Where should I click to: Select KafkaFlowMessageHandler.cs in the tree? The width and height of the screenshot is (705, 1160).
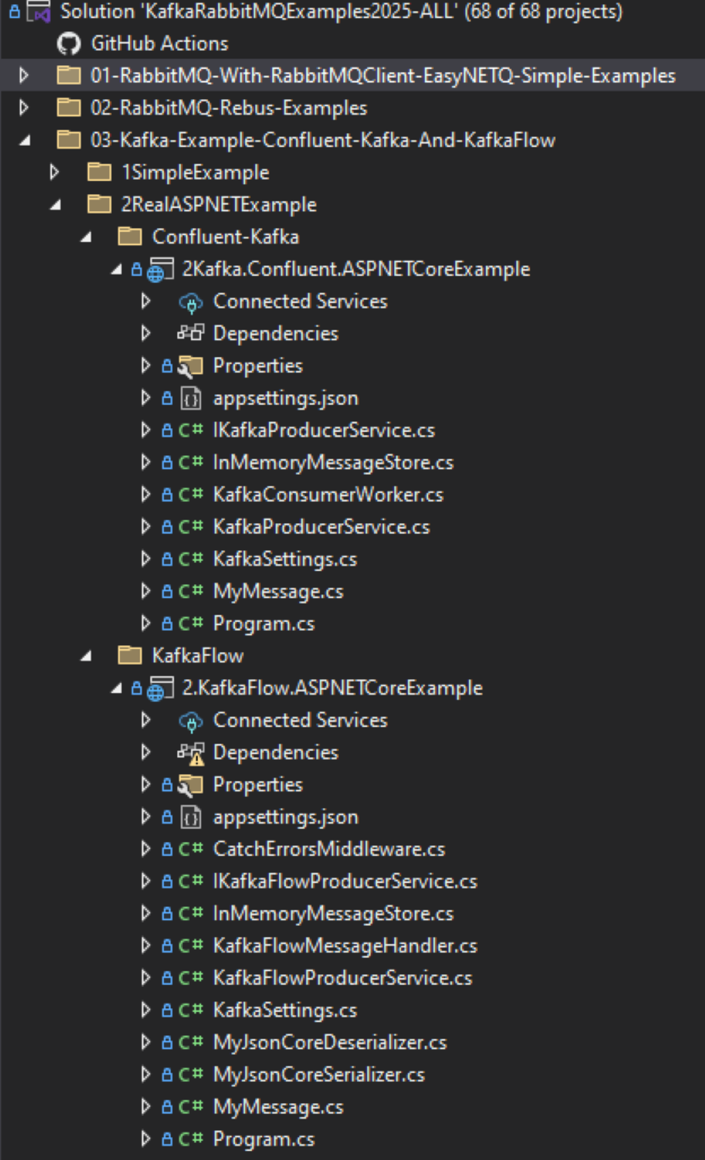click(x=345, y=946)
